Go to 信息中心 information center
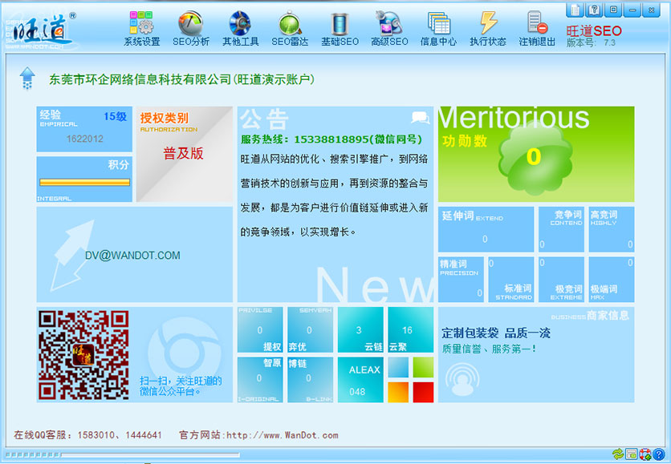Image resolution: width=671 pixels, height=464 pixels. point(438,29)
